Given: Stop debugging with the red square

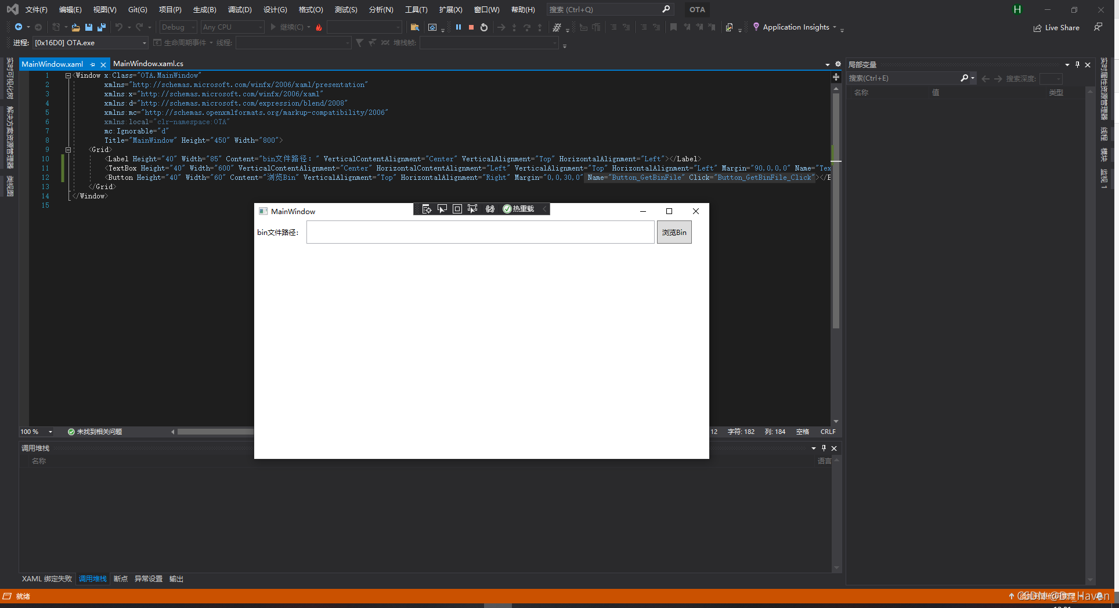Looking at the screenshot, I should pyautogui.click(x=471, y=27).
